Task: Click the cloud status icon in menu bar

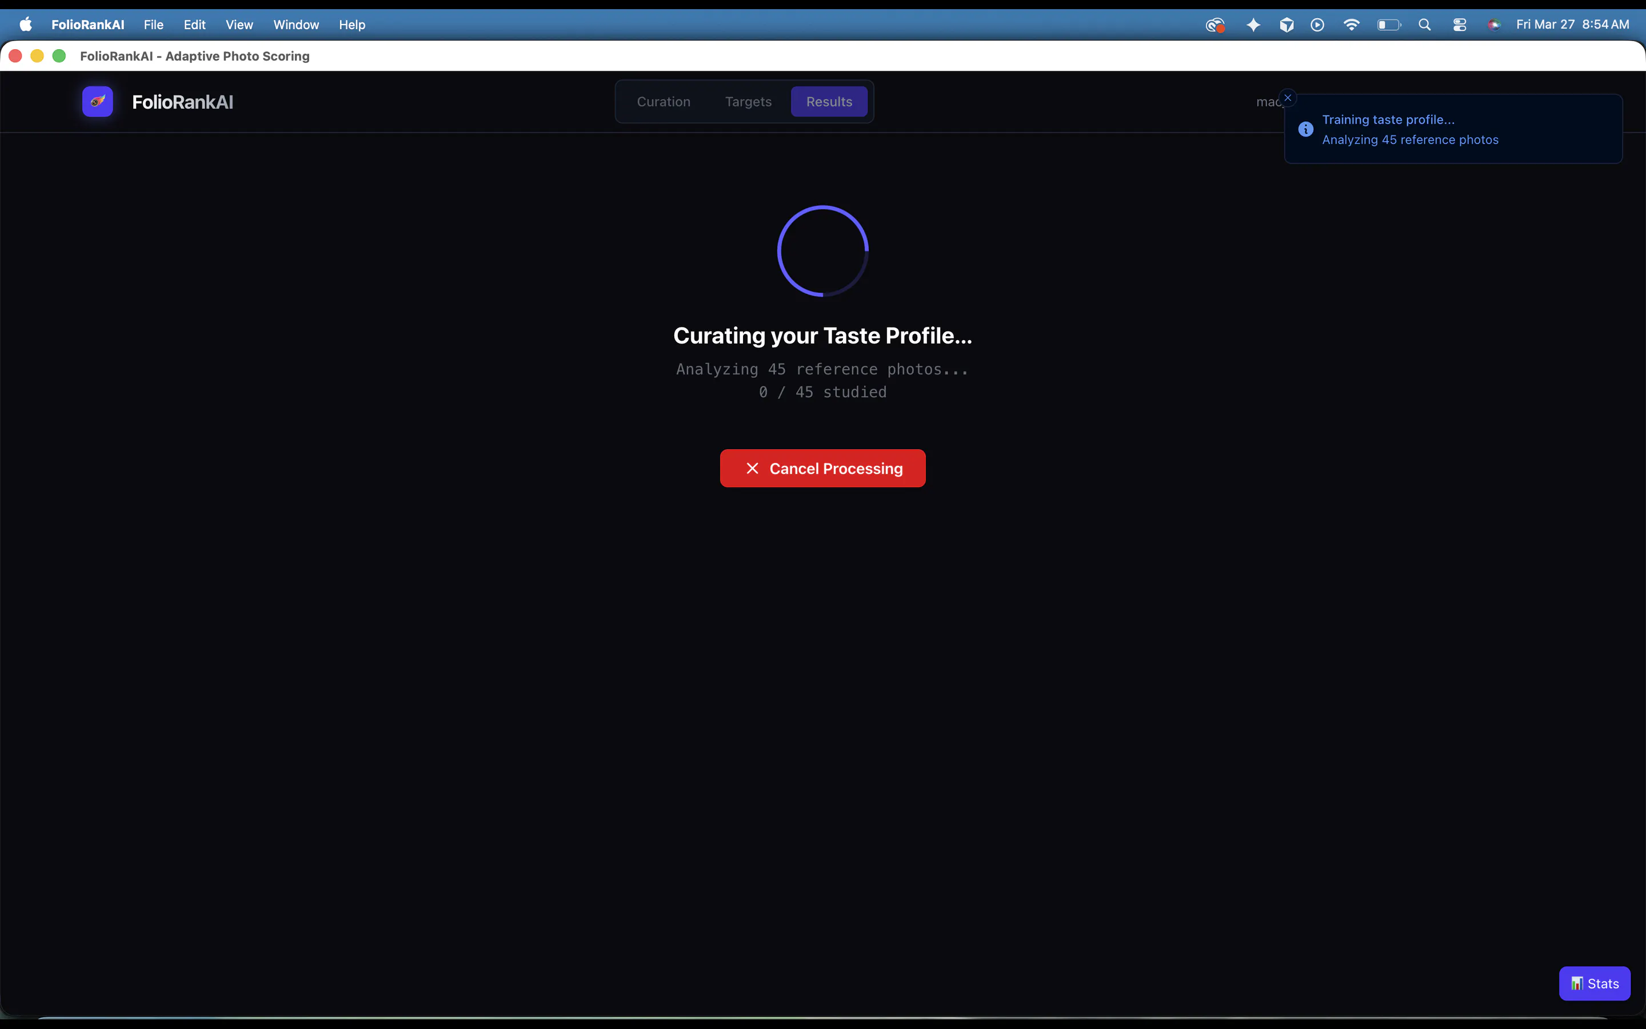Action: click(1216, 25)
